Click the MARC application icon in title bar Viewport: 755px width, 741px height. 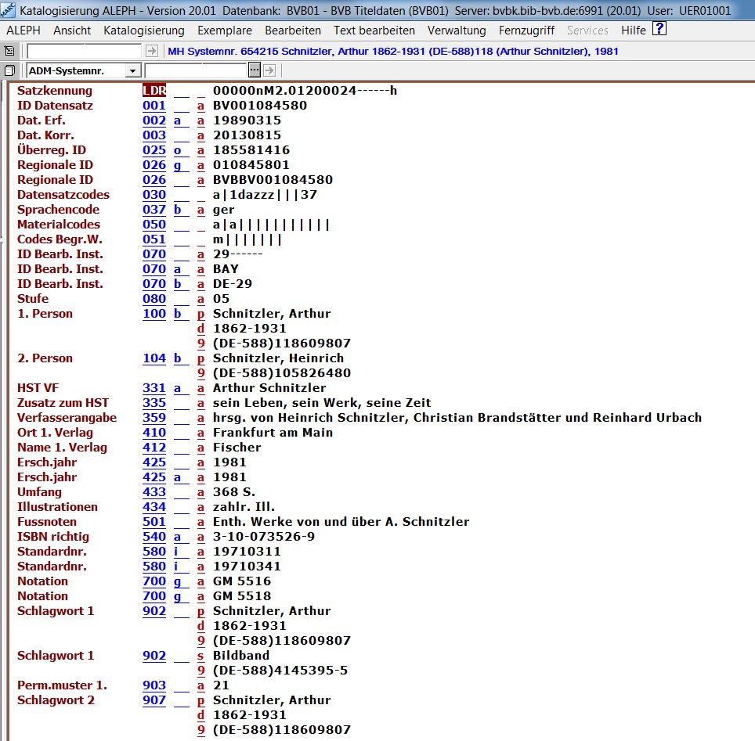click(x=9, y=10)
